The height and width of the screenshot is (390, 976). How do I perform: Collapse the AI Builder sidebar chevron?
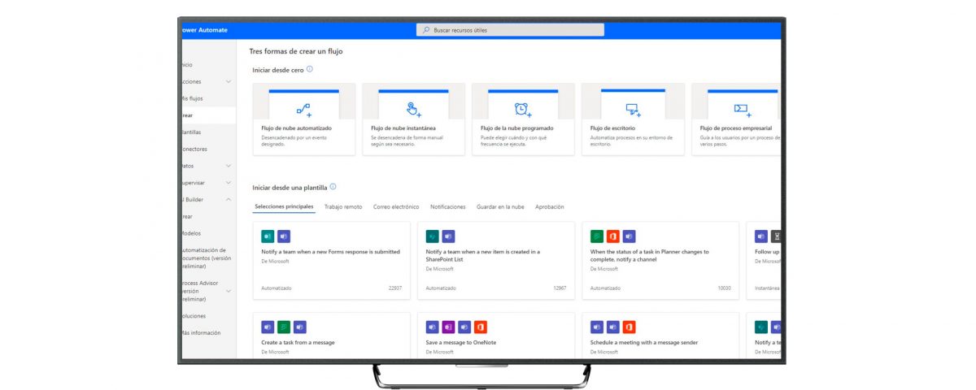(x=229, y=200)
